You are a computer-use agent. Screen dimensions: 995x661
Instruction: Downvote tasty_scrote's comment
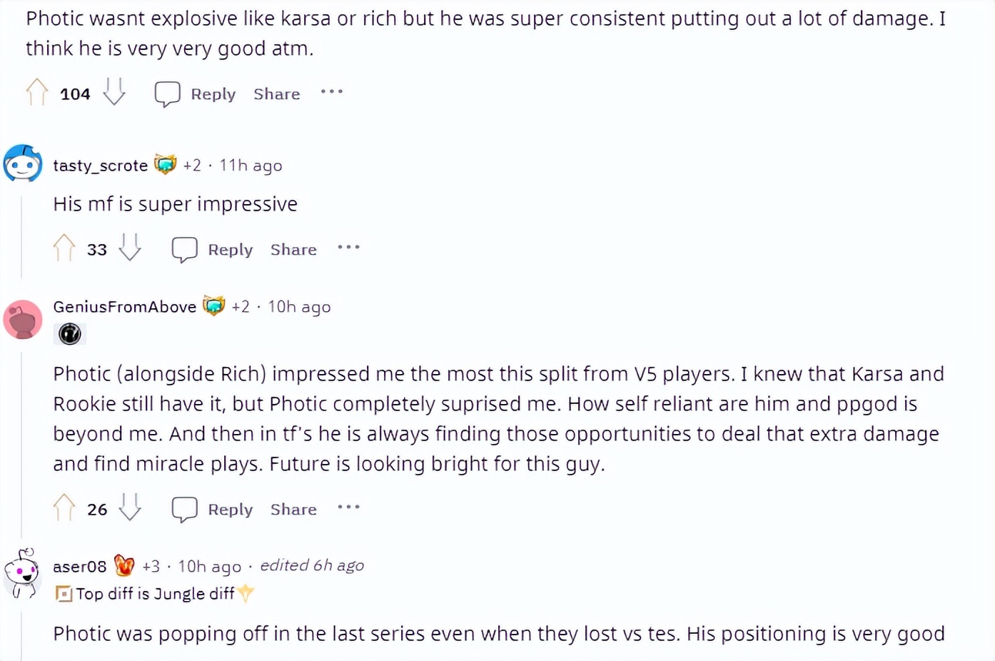pyautogui.click(x=130, y=248)
